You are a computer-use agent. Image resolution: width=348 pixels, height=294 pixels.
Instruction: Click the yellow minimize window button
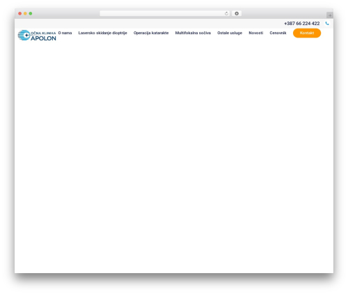coord(25,14)
